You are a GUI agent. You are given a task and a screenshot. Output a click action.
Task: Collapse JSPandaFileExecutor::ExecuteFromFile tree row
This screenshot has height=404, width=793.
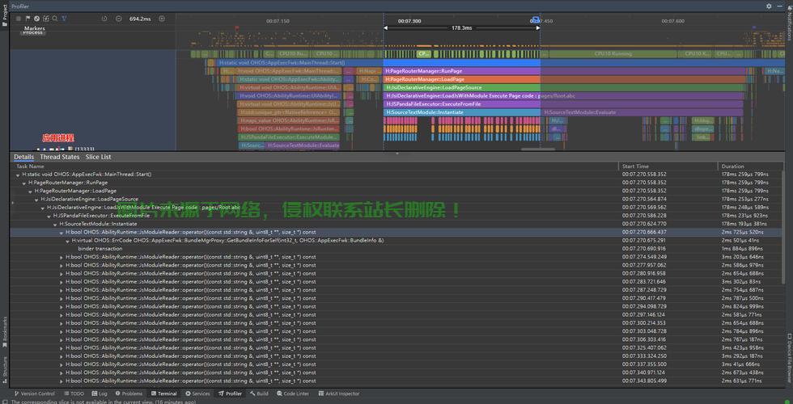(49, 216)
